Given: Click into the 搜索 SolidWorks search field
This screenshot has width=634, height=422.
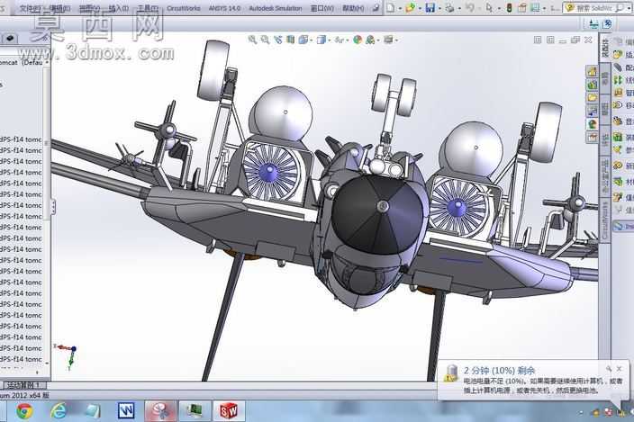Looking at the screenshot, I should coord(593,8).
